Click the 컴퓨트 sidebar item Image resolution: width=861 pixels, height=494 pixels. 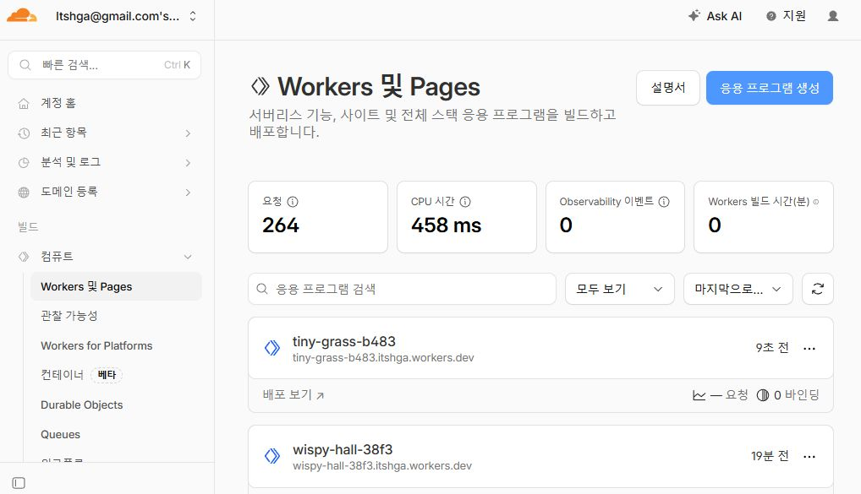(x=58, y=257)
